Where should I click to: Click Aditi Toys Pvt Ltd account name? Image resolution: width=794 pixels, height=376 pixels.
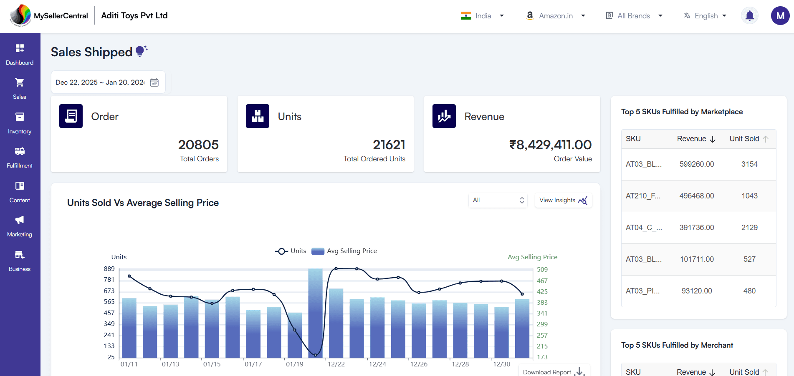click(x=134, y=15)
